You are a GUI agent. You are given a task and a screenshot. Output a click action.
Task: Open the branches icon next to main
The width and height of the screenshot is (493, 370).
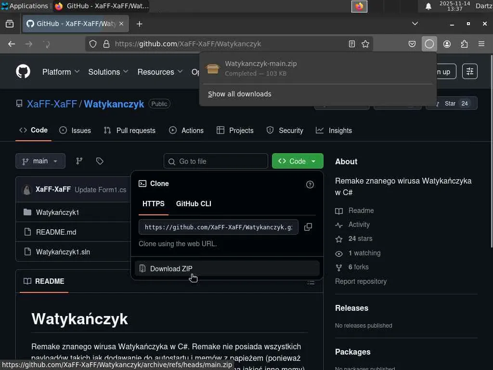(x=79, y=161)
